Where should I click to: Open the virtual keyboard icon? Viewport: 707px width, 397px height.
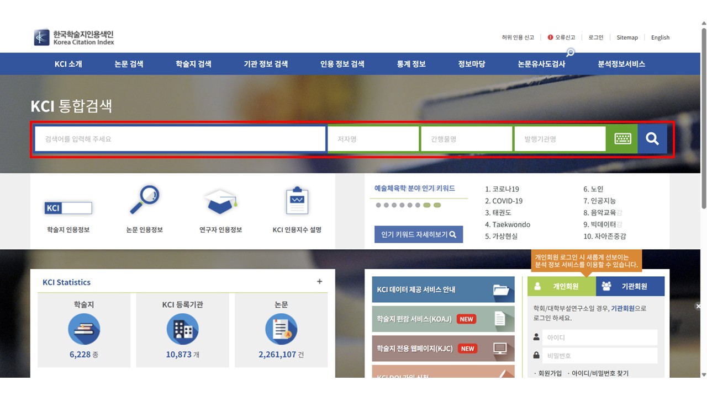click(622, 139)
